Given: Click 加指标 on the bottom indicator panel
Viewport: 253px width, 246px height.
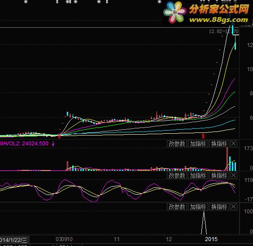Looking at the screenshot, I should point(198,207).
